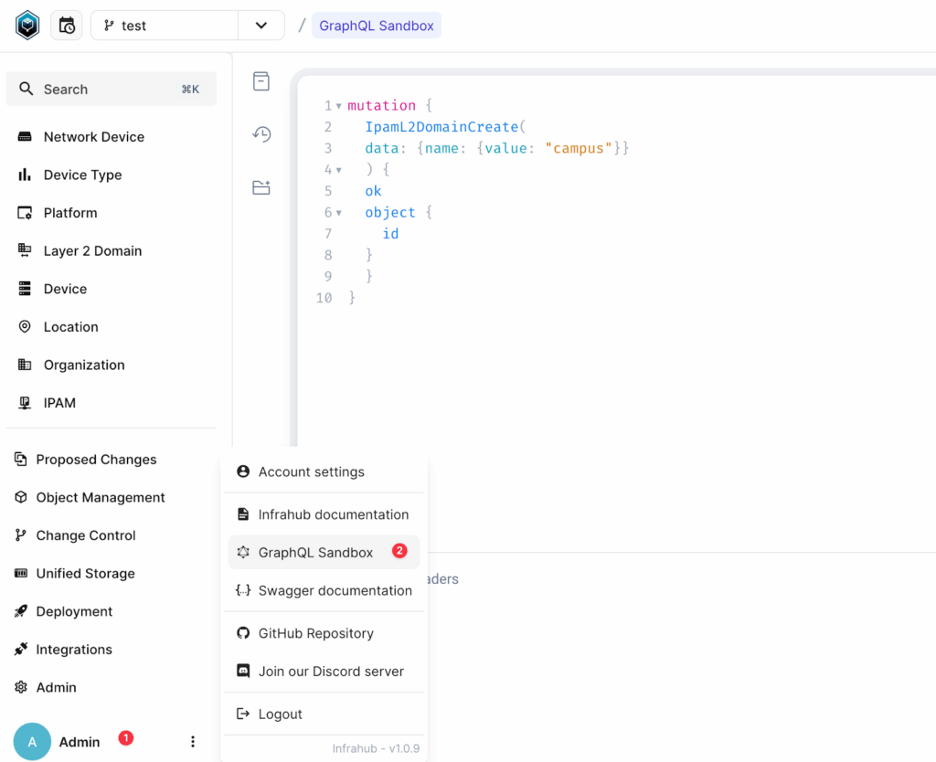Click the Change Control branch icon
This screenshot has width=936, height=762.
point(21,535)
